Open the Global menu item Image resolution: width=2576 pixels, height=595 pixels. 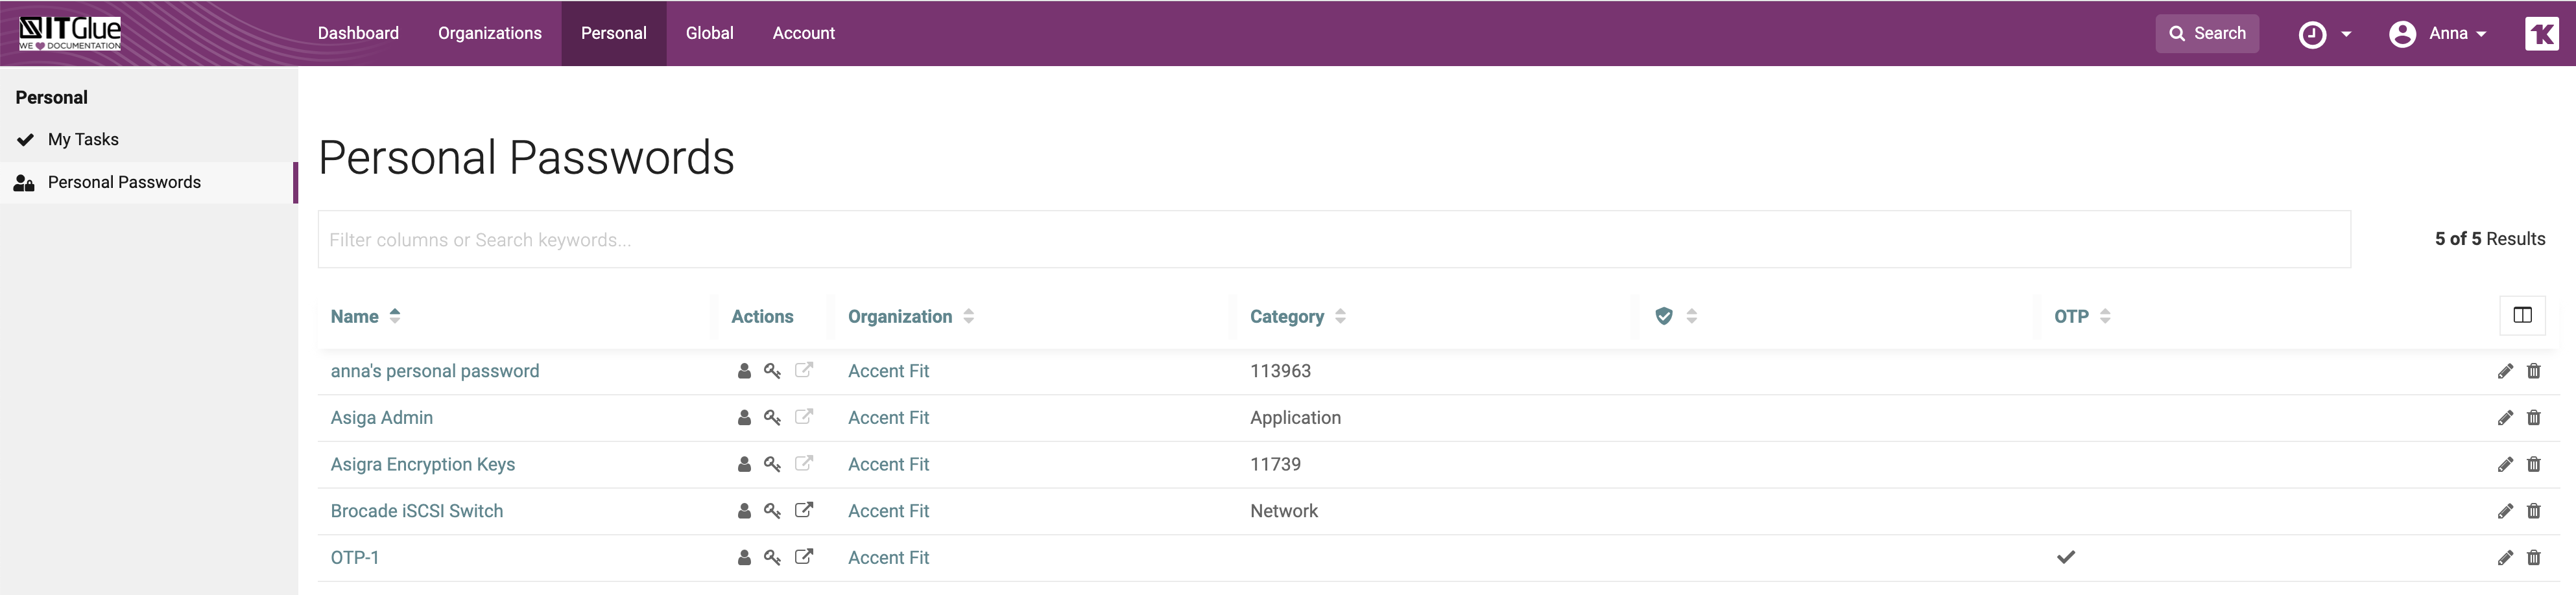(709, 33)
